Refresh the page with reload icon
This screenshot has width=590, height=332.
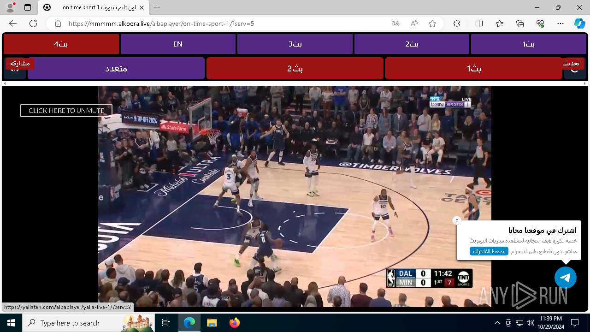(x=33, y=24)
